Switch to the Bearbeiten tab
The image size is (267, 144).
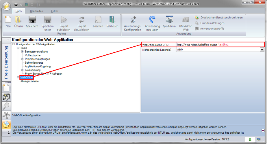[36, 11]
